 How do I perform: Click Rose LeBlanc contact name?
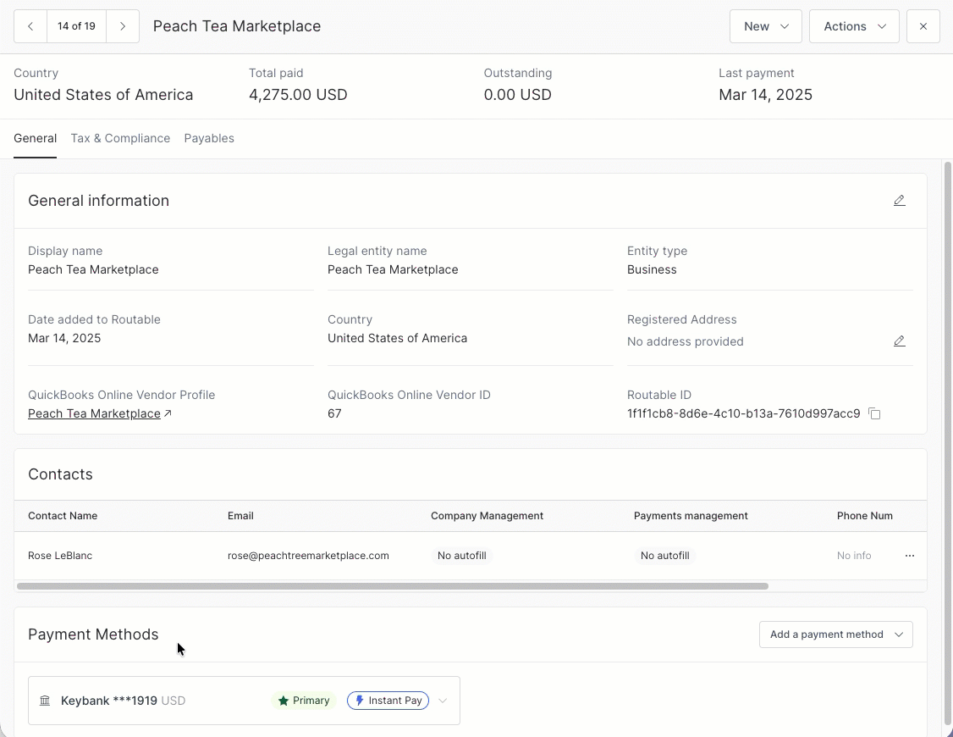point(60,556)
